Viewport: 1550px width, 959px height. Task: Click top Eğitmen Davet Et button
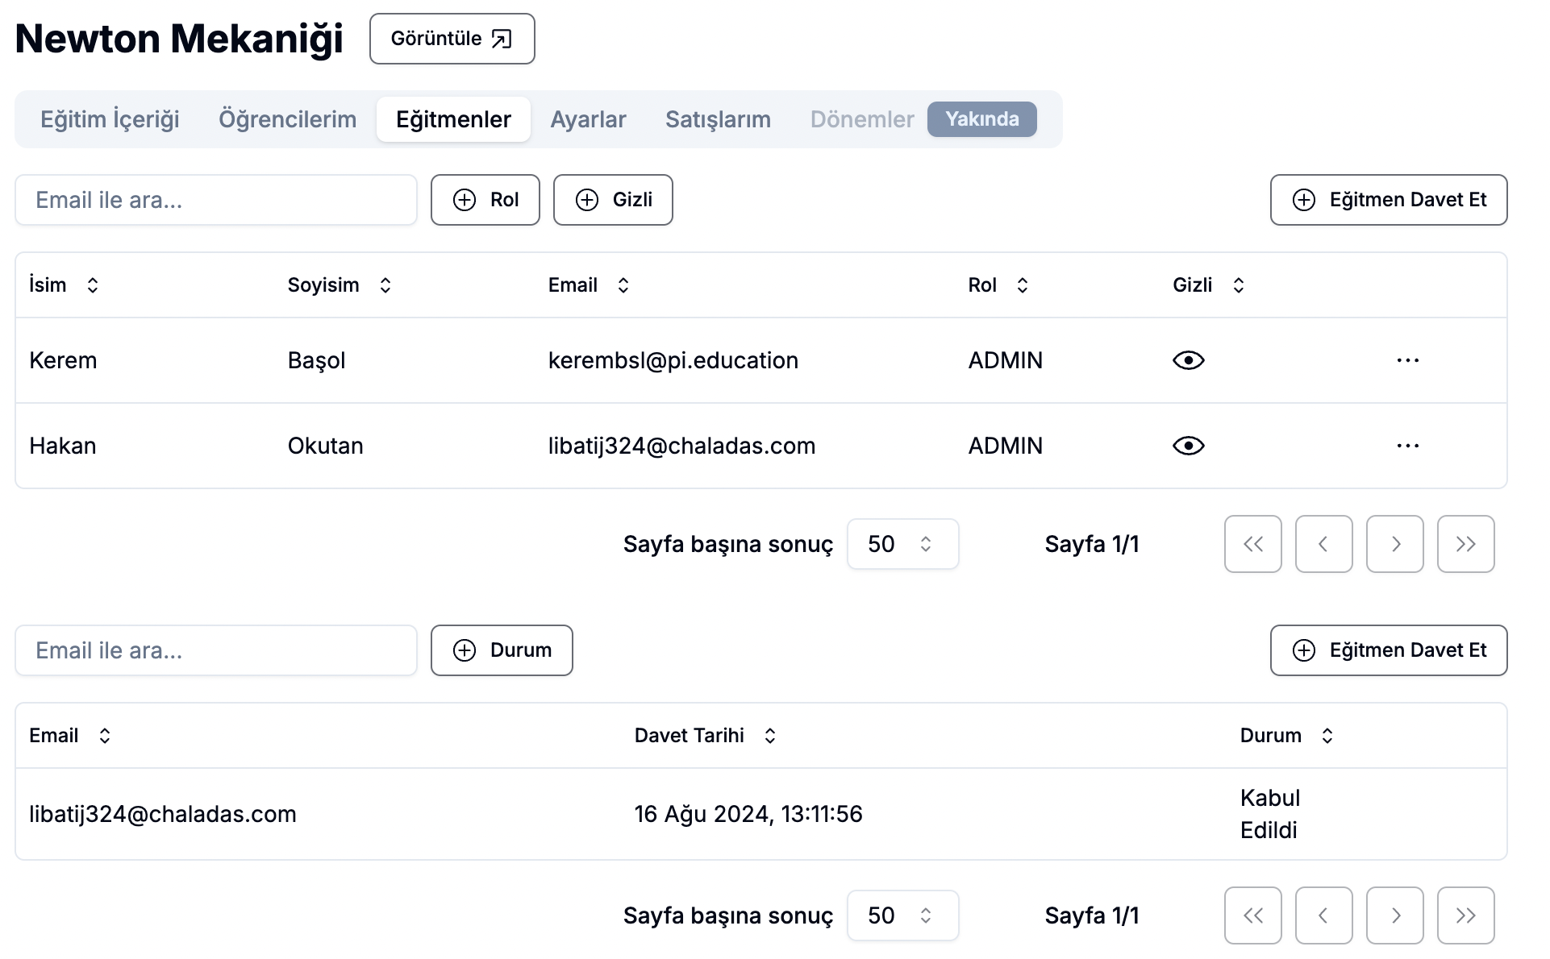click(1388, 200)
